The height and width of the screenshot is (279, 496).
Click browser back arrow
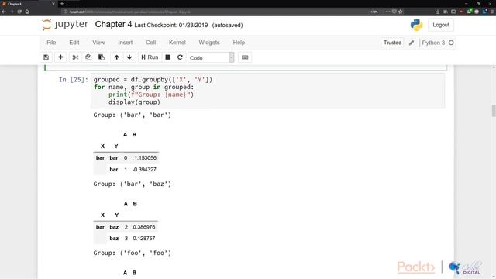coord(4,12)
